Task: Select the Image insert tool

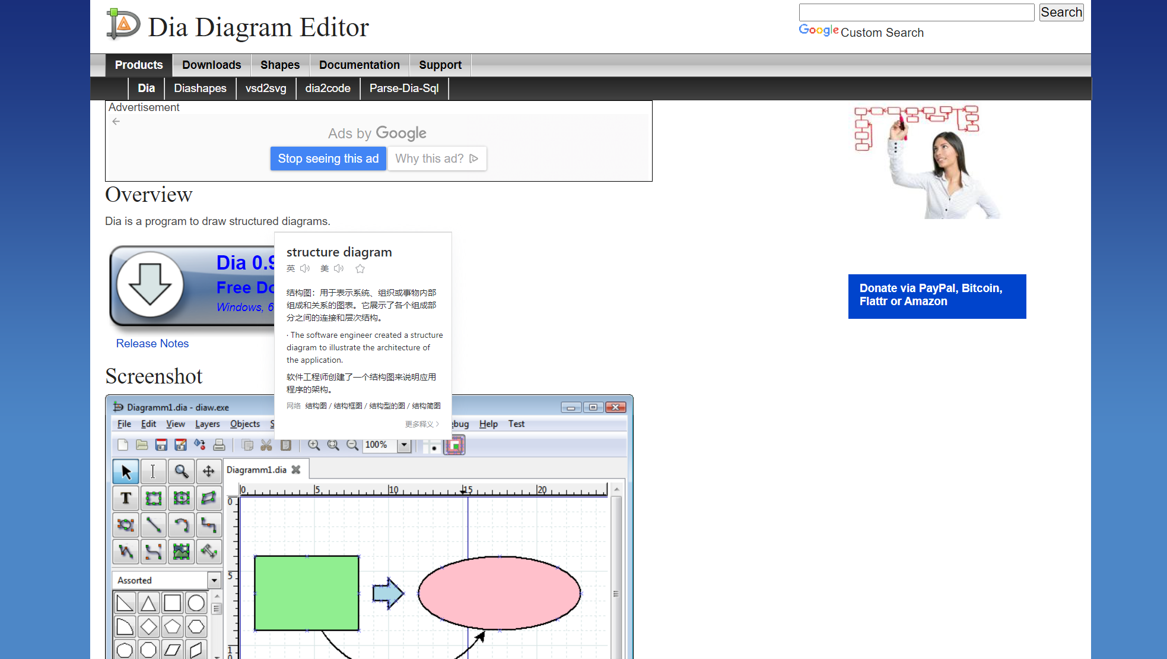Action: click(x=181, y=552)
